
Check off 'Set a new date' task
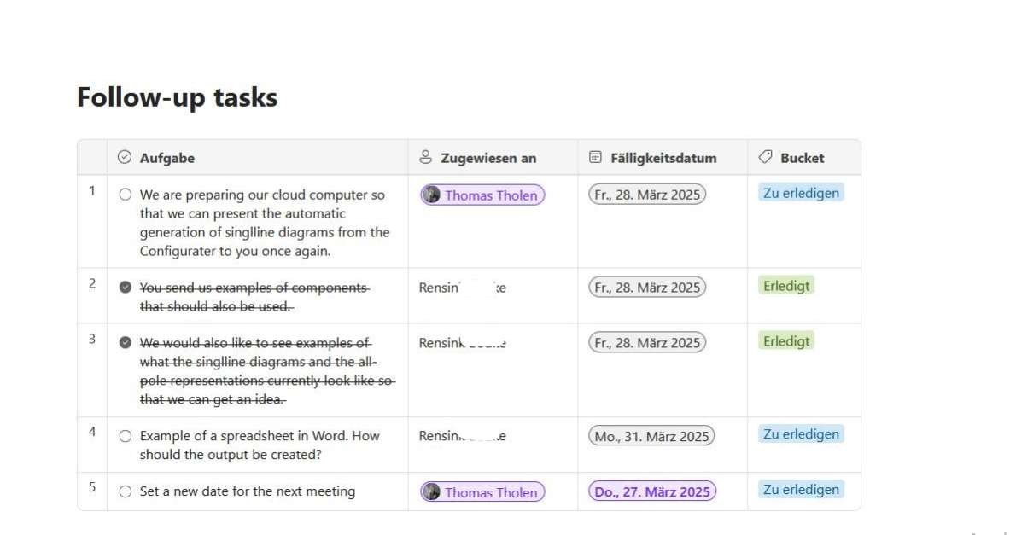pyautogui.click(x=125, y=491)
